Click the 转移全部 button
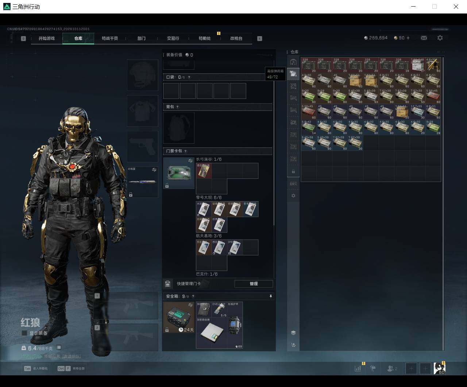The height and width of the screenshot is (387, 467). [x=71, y=368]
